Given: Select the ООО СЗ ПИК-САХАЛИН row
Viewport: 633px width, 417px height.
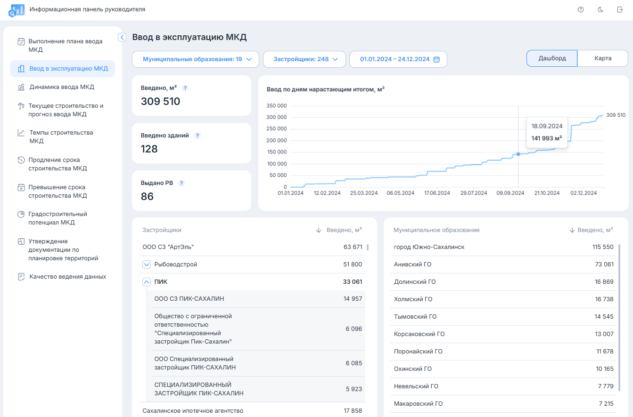Looking at the screenshot, I should click(258, 299).
